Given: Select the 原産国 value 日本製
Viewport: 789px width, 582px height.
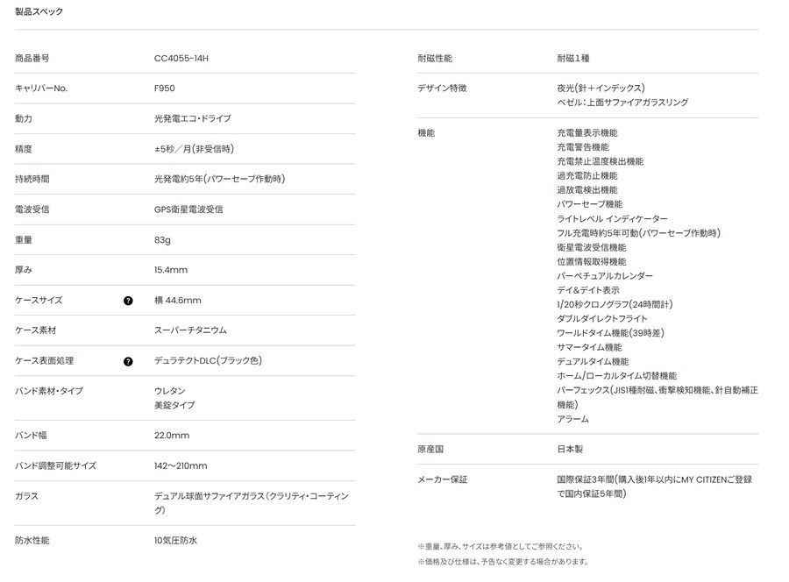Looking at the screenshot, I should pos(574,449).
